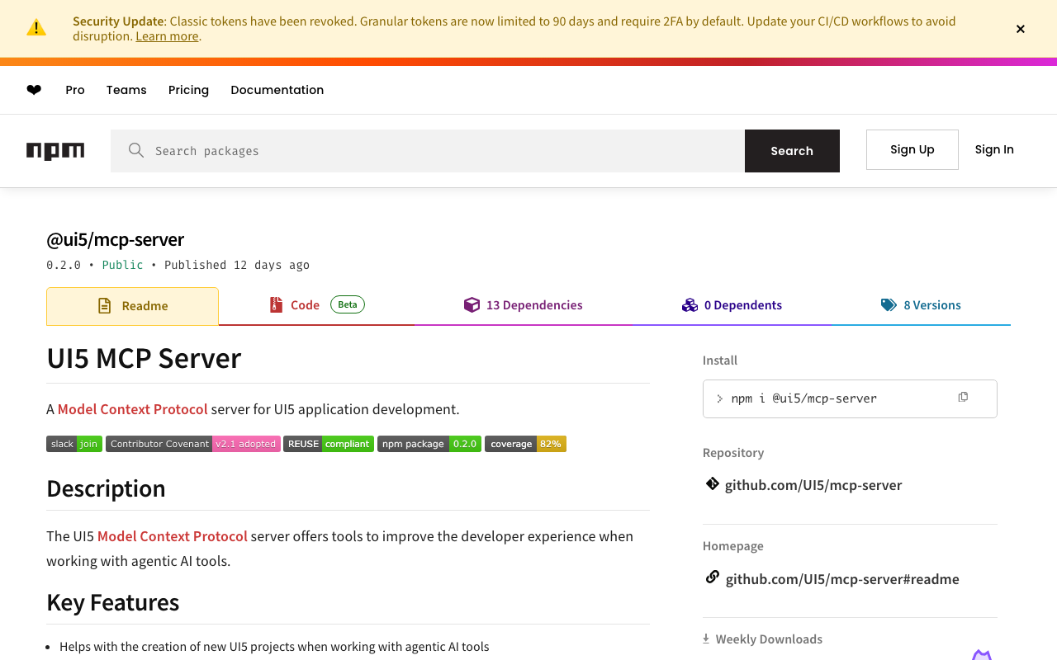Click the warning triangle icon in banner
The width and height of the screenshot is (1057, 660).
(x=36, y=28)
